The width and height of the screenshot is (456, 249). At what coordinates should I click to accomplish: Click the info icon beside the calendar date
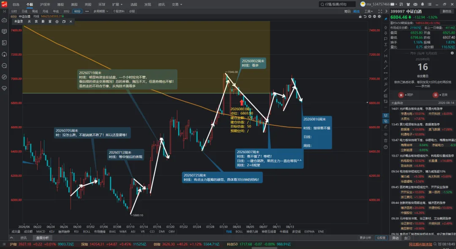click(x=452, y=53)
